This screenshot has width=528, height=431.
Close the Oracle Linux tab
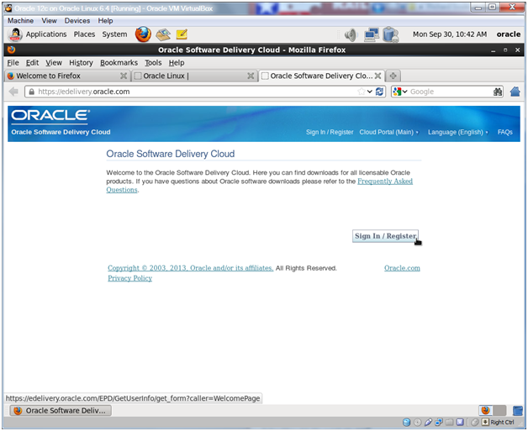(x=251, y=76)
